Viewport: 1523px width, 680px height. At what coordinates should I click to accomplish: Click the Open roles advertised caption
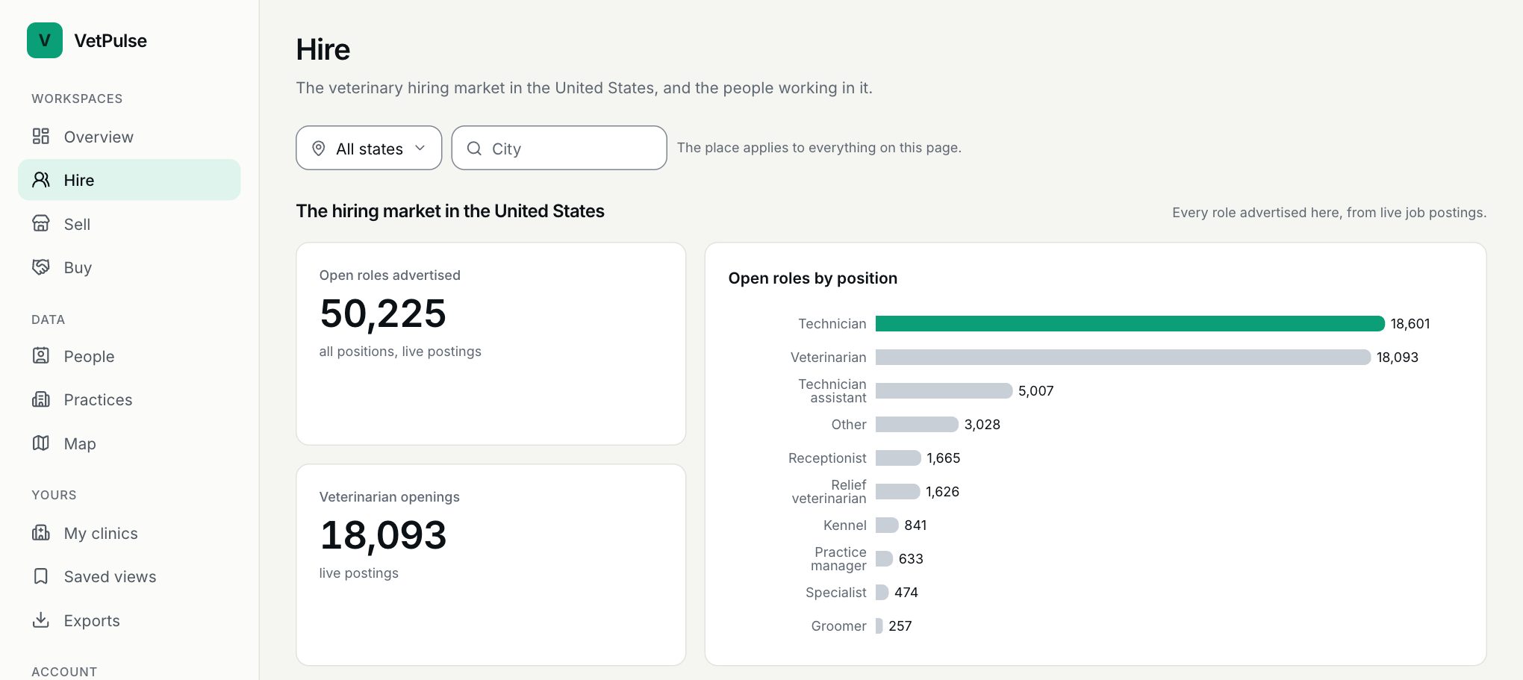(390, 275)
